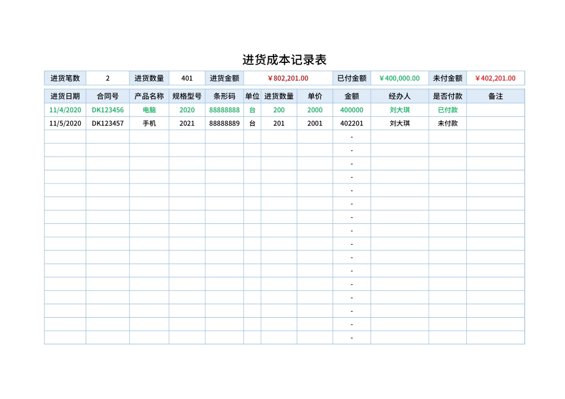Image resolution: width=565 pixels, height=399 pixels.
Task: Click the 条形码 column header
Action: click(x=222, y=95)
